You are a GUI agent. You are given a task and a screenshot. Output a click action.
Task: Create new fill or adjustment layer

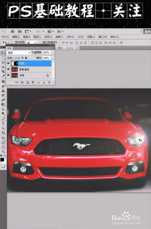click(x=33, y=83)
